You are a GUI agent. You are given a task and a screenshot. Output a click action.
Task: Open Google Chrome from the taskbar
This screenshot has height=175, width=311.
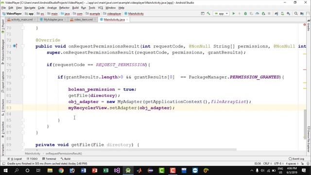[x=61, y=171]
